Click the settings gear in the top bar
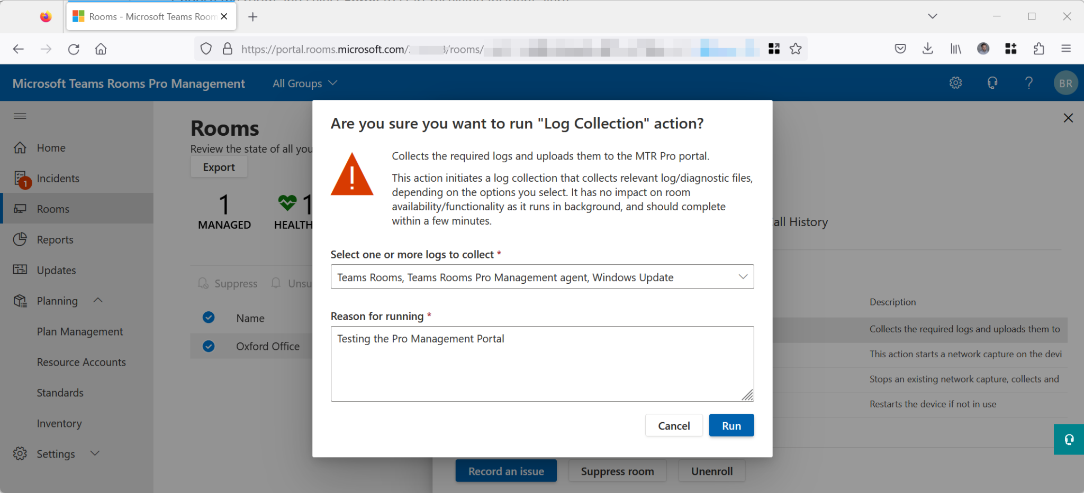1084x493 pixels. (x=955, y=82)
